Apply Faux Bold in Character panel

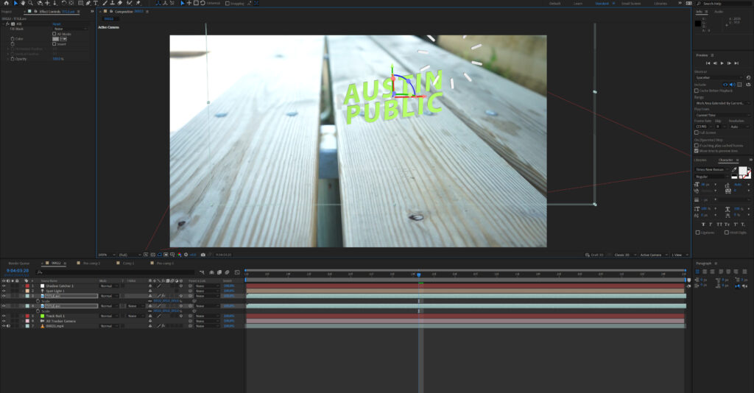pyautogui.click(x=703, y=224)
